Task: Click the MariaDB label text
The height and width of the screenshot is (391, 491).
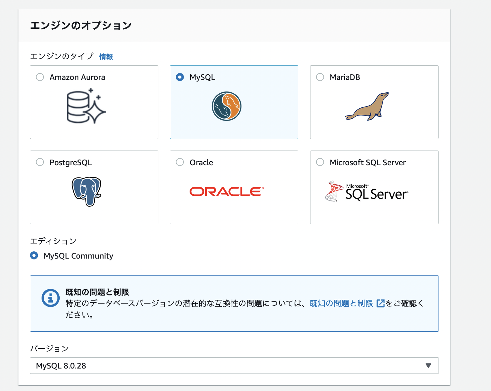Action: pos(345,77)
